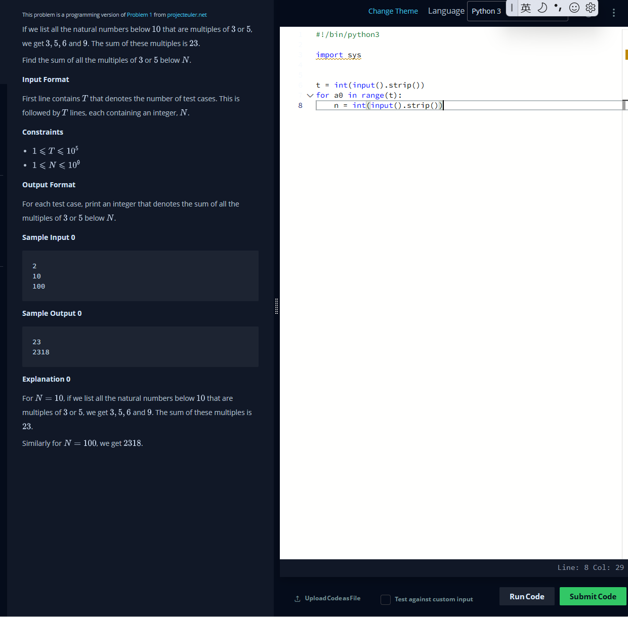Open the projecteuler.net link
The width and height of the screenshot is (628, 617).
pos(187,15)
